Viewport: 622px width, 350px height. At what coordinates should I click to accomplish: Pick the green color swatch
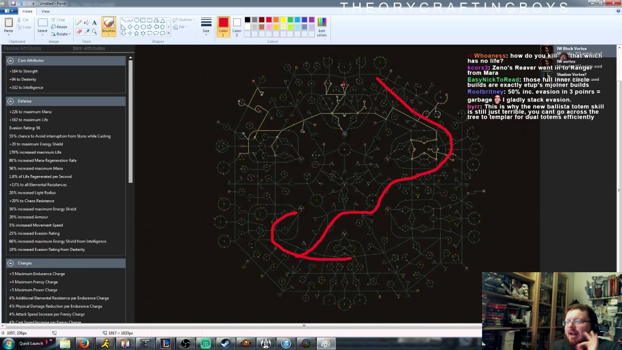pyautogui.click(x=290, y=20)
